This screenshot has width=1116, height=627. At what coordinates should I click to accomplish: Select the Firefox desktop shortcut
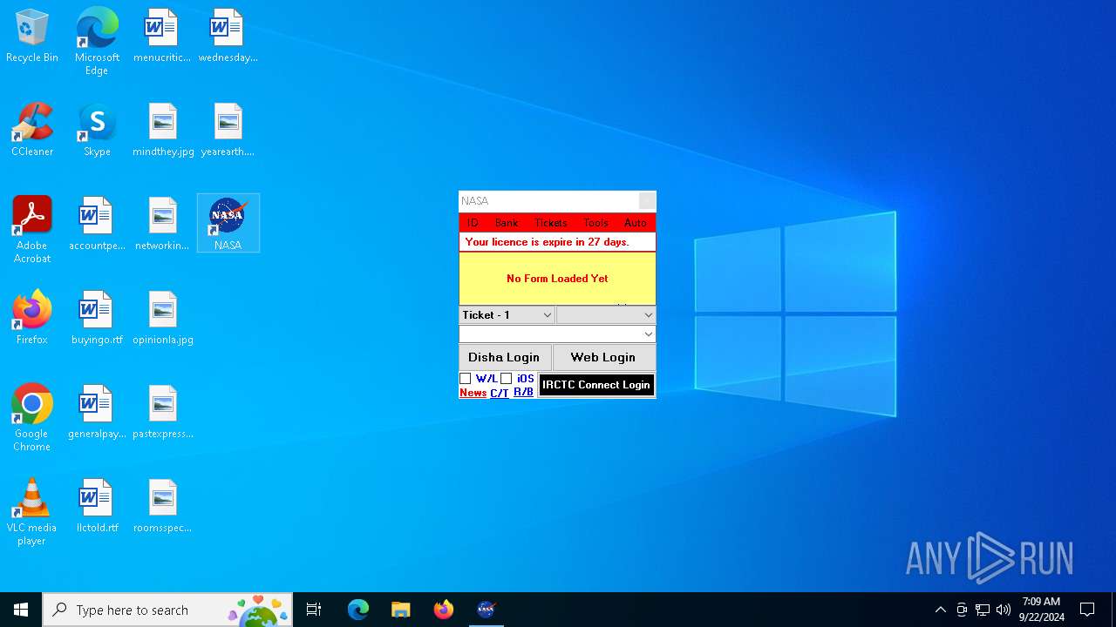32,318
